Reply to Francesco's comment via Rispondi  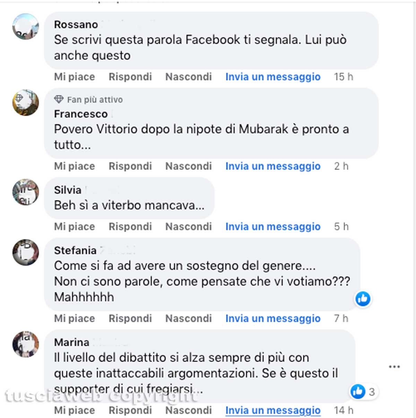130,166
